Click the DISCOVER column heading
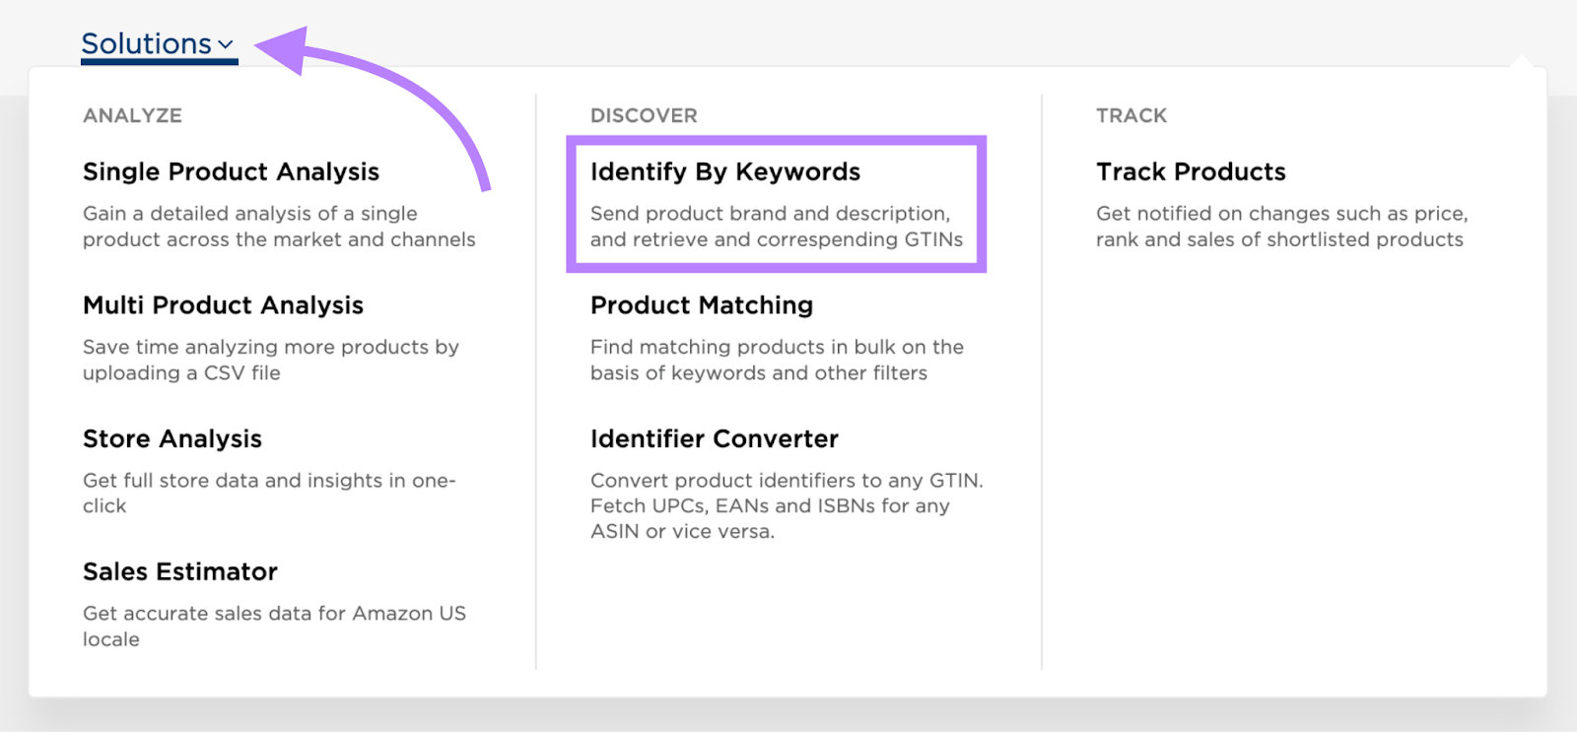This screenshot has height=732, width=1577. click(x=644, y=115)
